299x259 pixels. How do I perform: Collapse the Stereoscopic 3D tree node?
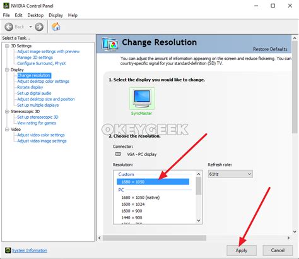[x=7, y=111]
